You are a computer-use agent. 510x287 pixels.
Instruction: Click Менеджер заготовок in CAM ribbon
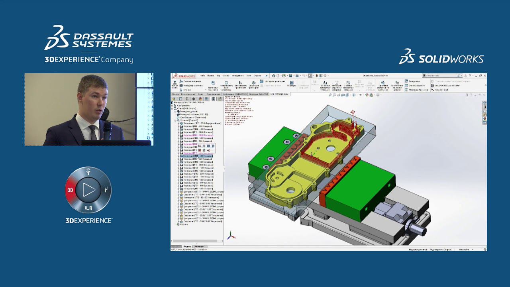[191, 85]
